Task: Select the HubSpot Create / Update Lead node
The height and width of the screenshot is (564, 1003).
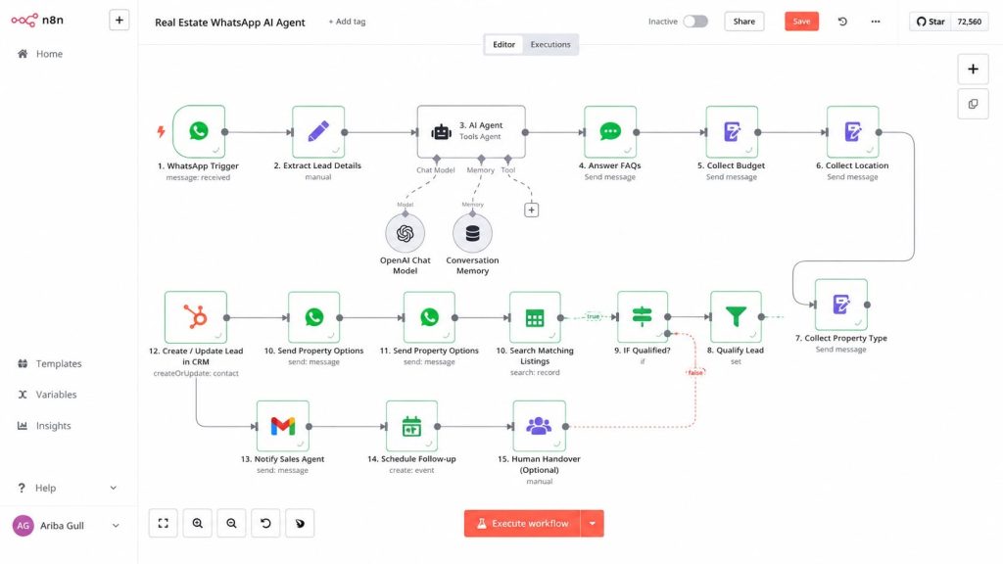Action: 196,317
